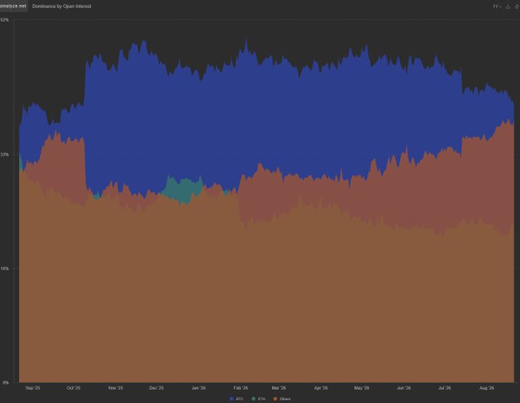This screenshot has height=403, width=520.
Task: Click the Oct '25 x-axis label
Action: point(73,388)
